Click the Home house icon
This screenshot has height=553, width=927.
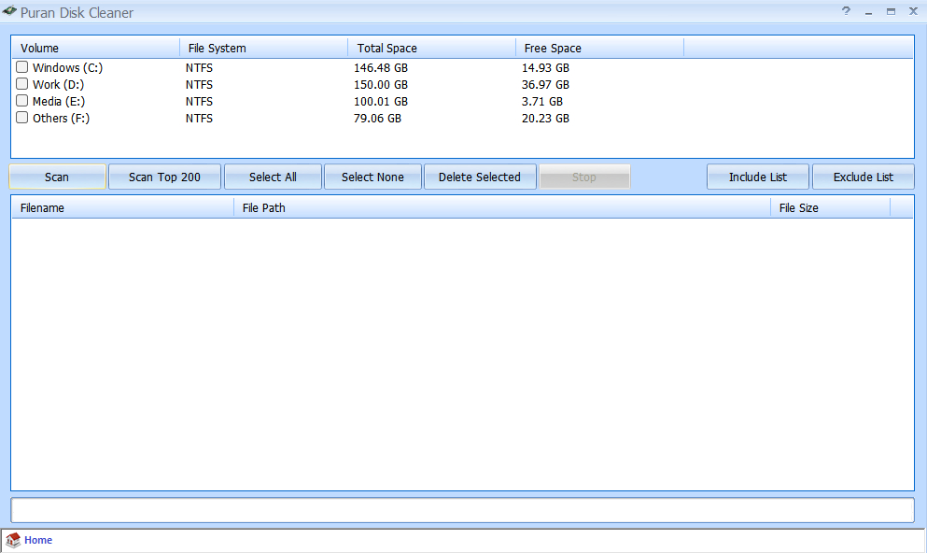tap(13, 540)
